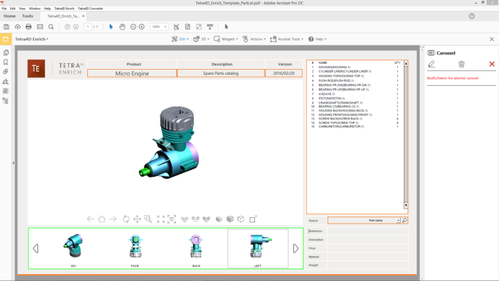Viewport: 499px width, 281px height.
Task: Select 3D rotate tool
Action: [126, 219]
